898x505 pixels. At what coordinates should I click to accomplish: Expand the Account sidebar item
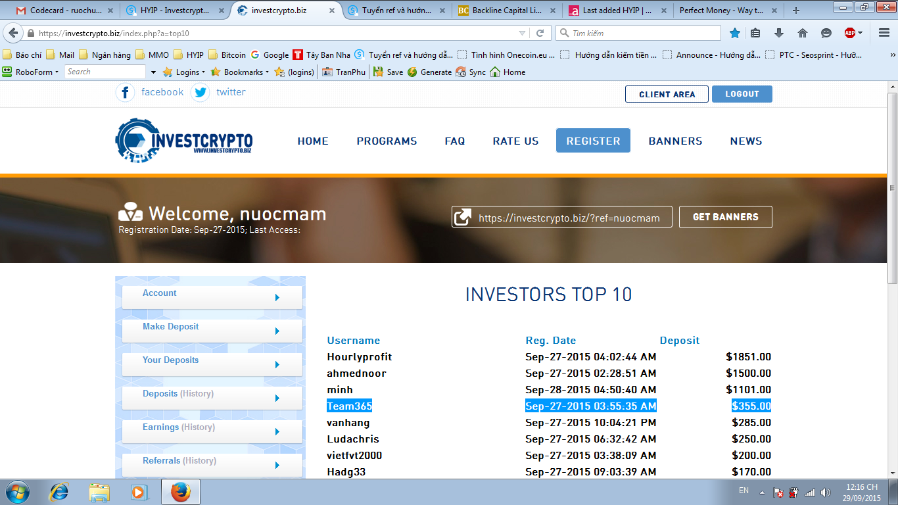coord(212,297)
